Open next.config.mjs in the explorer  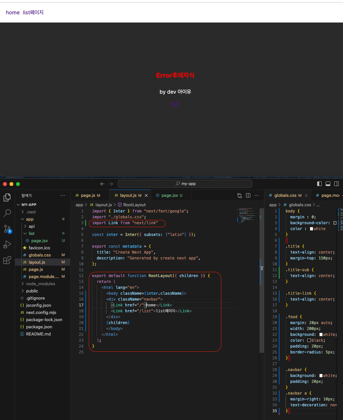pyautogui.click(x=42, y=312)
